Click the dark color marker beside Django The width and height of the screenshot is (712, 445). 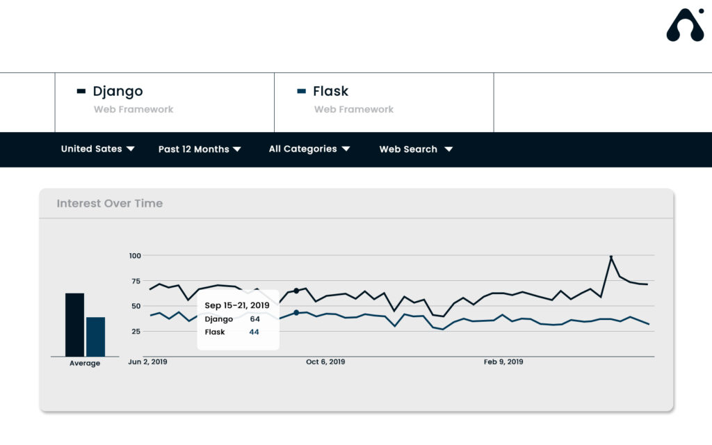pos(81,91)
